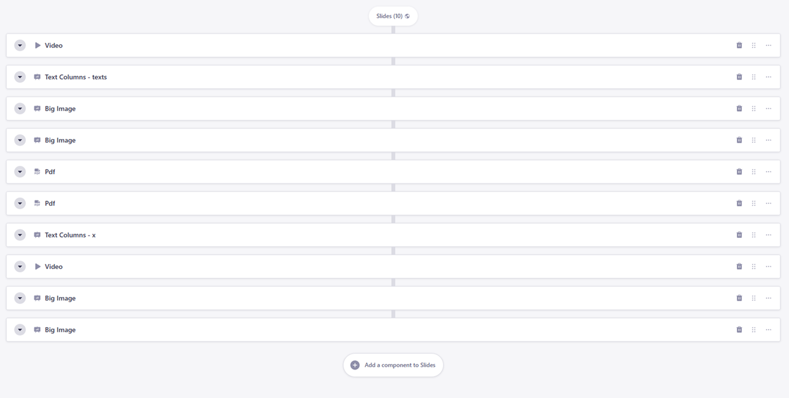Click the PDF icon on the first Pdf component
Screen dimensions: 789x398
click(37, 171)
